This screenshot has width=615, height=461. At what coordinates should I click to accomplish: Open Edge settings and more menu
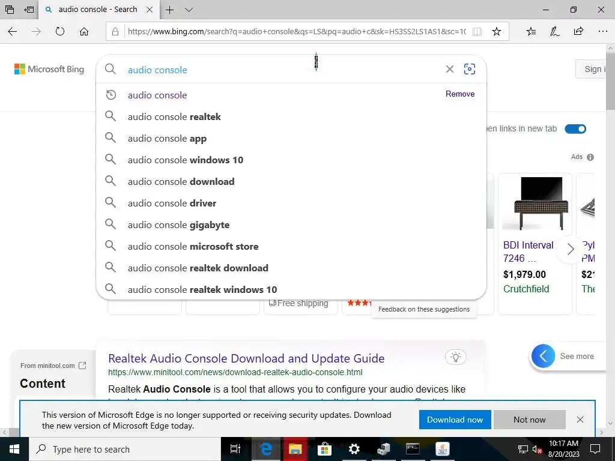tap(603, 31)
